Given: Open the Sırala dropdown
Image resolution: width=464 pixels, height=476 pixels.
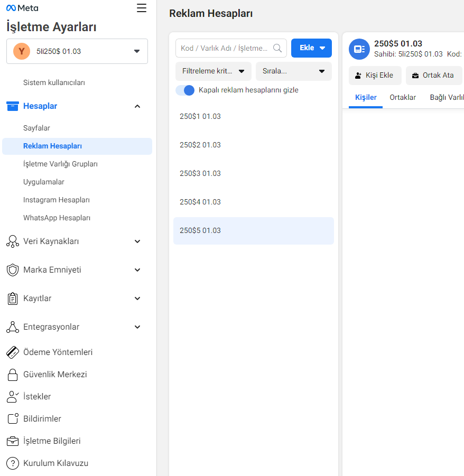Looking at the screenshot, I should pyautogui.click(x=294, y=71).
